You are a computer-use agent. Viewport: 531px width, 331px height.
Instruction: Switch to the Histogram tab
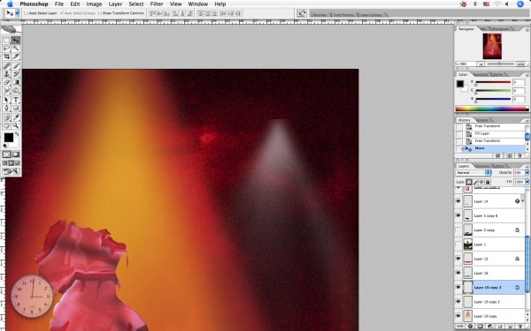(x=500, y=29)
